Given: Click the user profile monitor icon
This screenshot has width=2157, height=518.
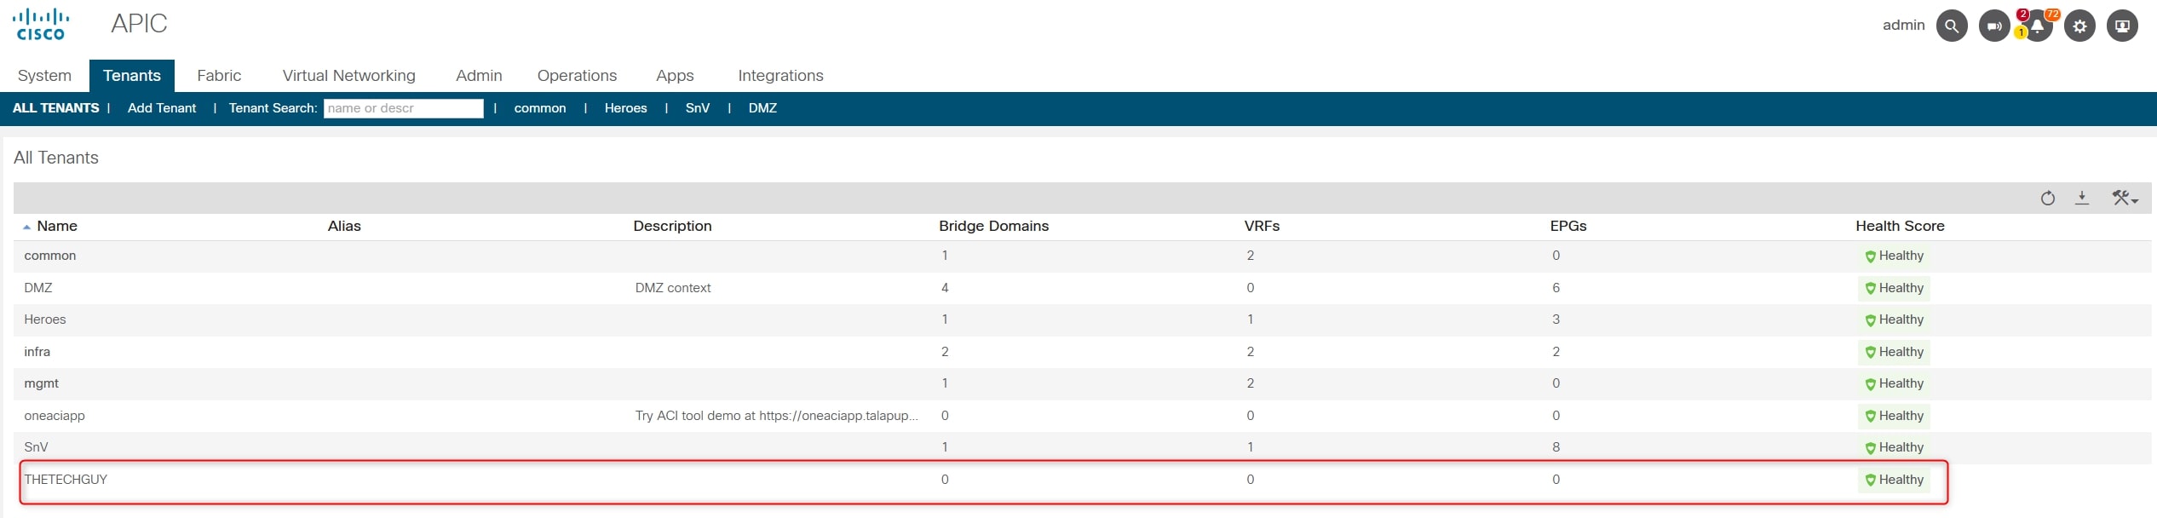Looking at the screenshot, I should [2122, 26].
